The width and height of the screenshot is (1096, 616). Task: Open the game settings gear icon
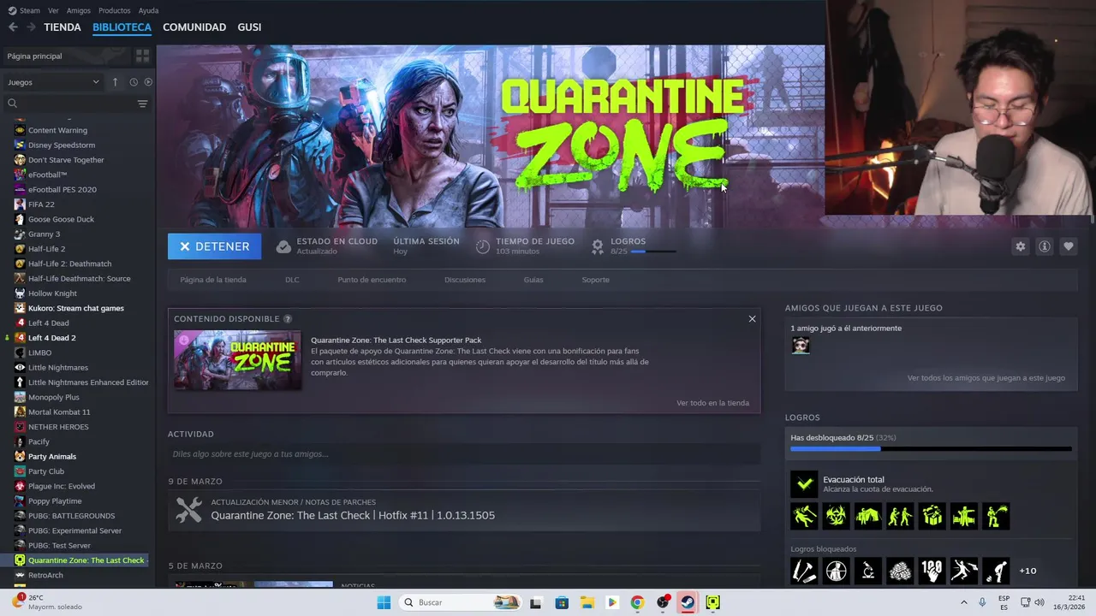point(1020,246)
